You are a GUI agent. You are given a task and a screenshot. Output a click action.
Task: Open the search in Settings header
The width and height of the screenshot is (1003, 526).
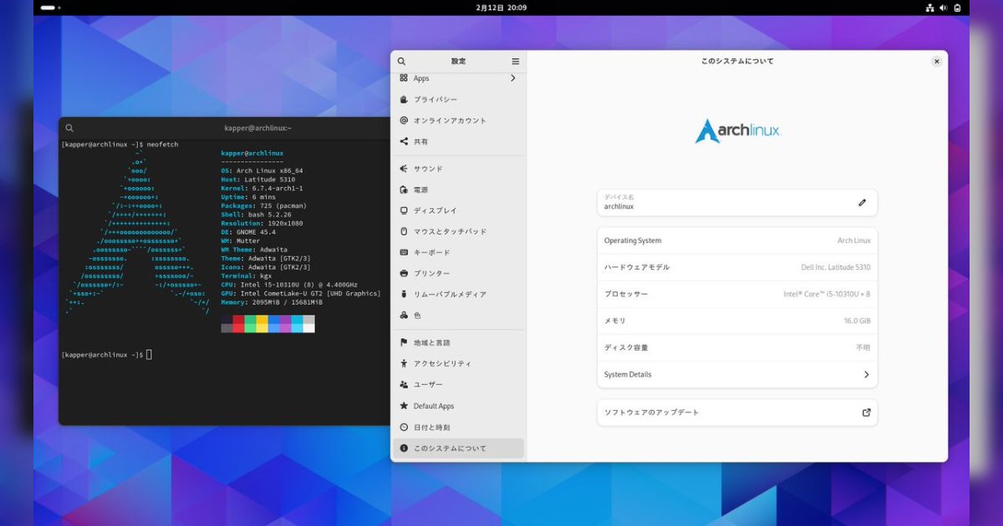point(401,61)
